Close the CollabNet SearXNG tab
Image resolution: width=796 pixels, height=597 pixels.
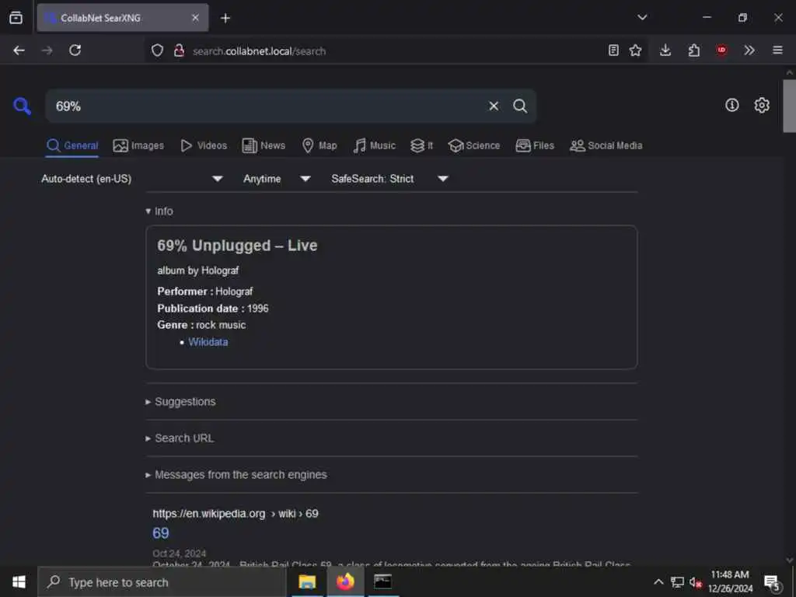click(x=195, y=18)
